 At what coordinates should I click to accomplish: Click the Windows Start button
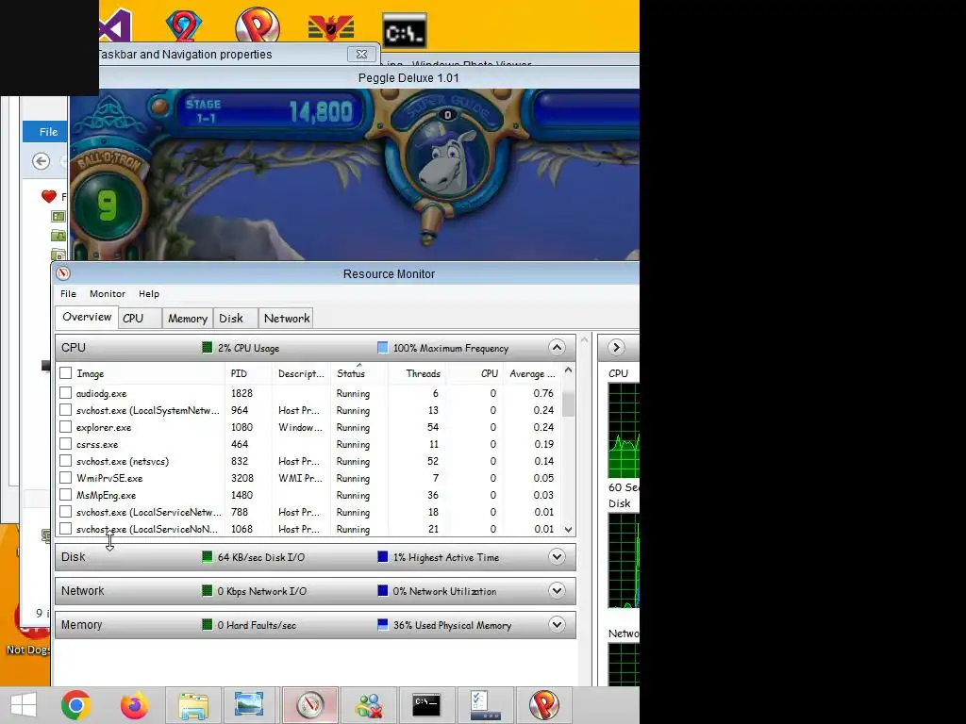click(x=24, y=705)
